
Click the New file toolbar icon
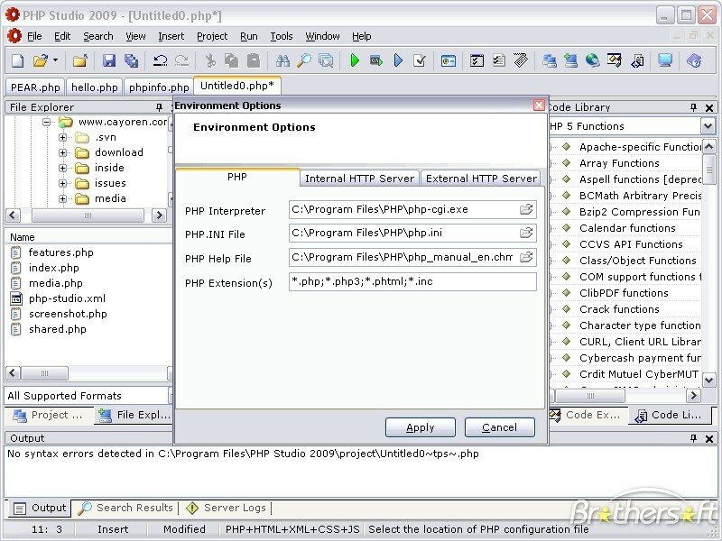coord(17,60)
